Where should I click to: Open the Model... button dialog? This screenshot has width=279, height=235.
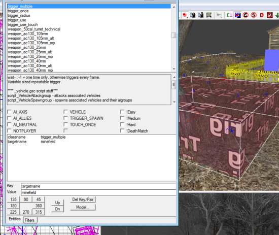(83, 207)
